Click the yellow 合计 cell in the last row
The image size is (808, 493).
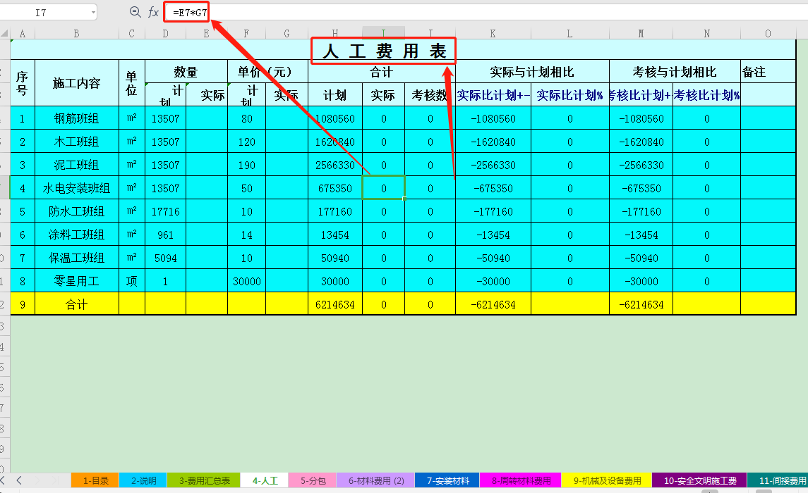pyautogui.click(x=76, y=304)
